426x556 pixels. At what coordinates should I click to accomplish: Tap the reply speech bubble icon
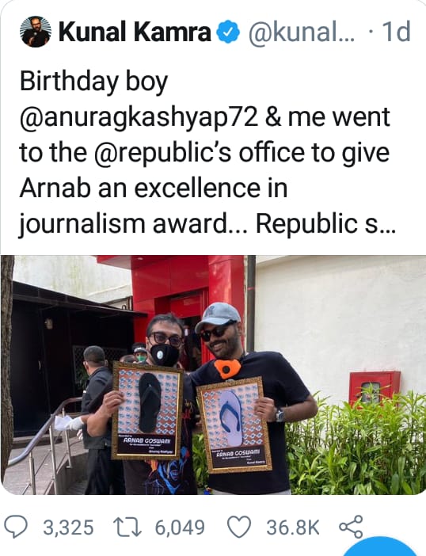point(16,527)
